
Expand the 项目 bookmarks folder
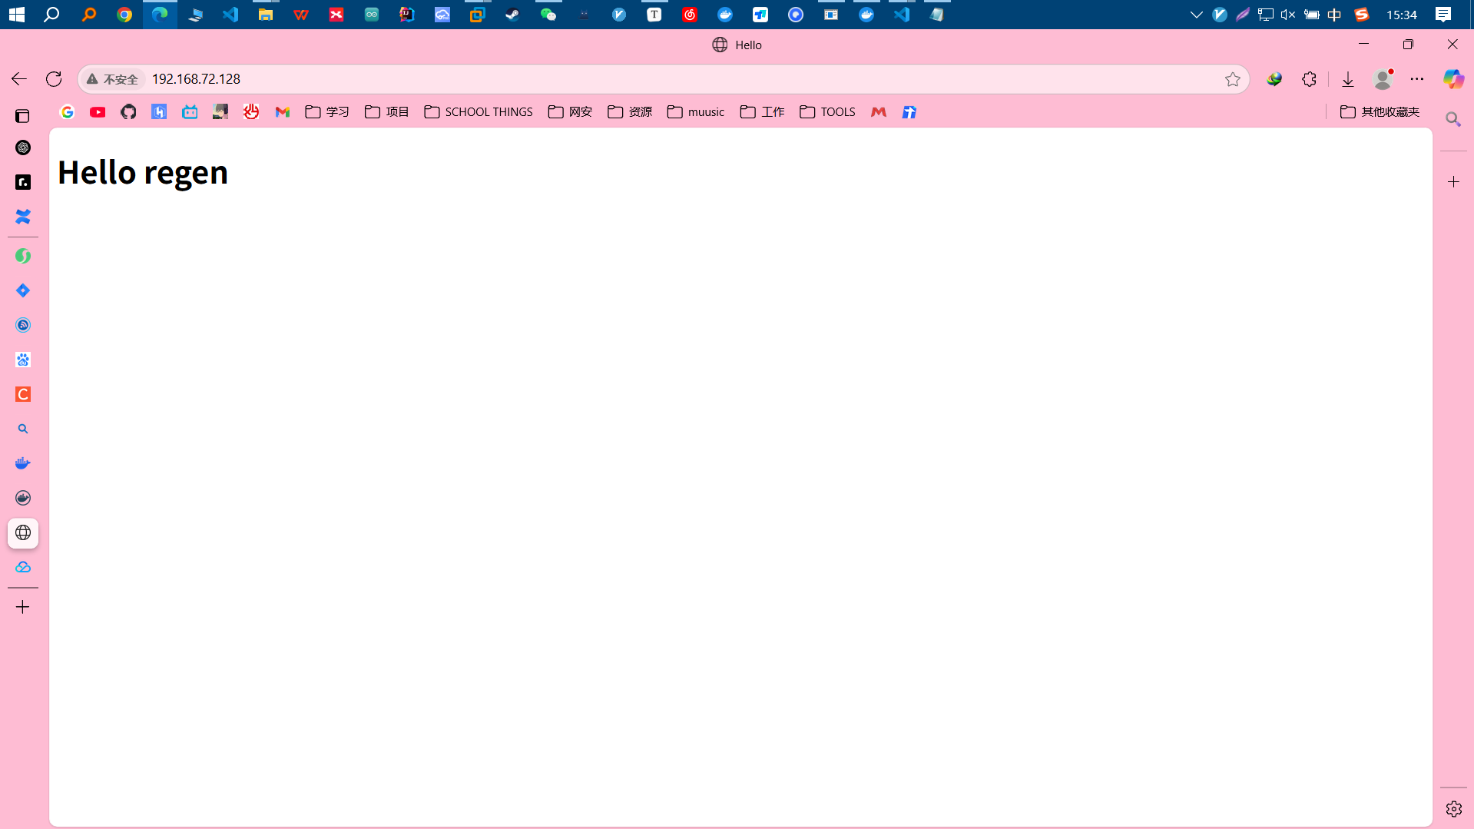pyautogui.click(x=386, y=112)
